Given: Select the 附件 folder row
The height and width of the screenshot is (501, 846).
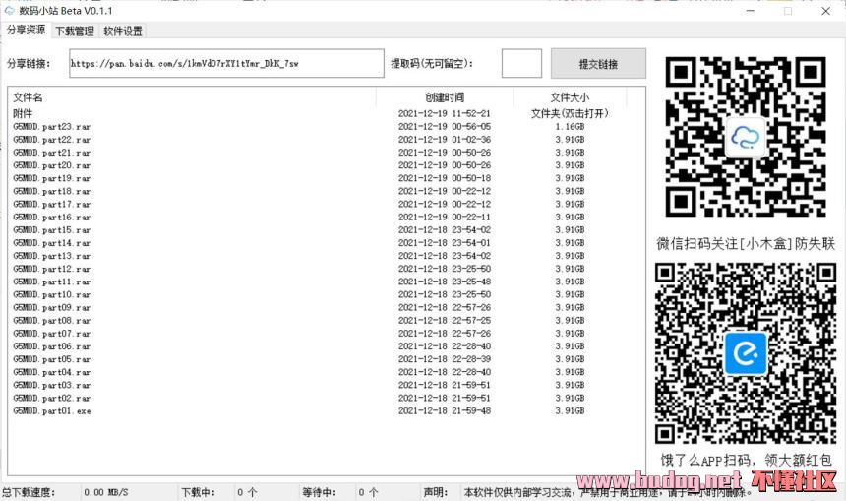Looking at the screenshot, I should [x=23, y=113].
